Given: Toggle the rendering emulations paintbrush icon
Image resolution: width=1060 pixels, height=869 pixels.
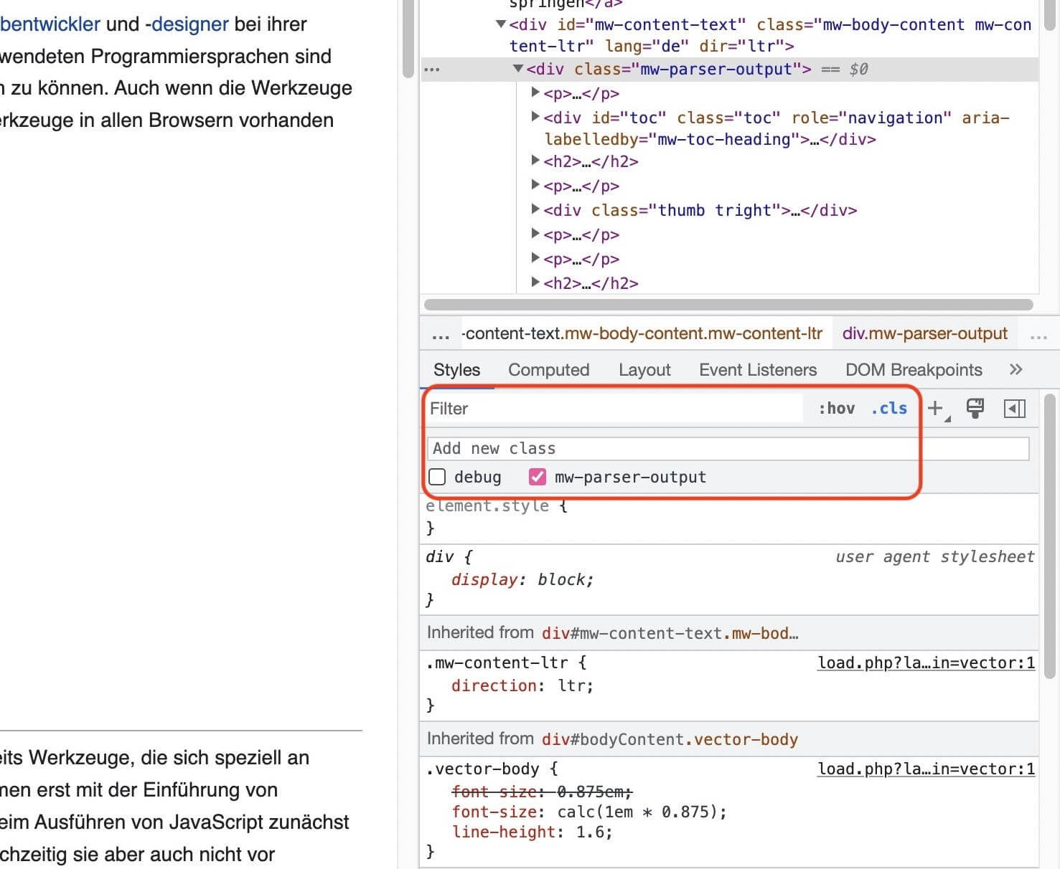Looking at the screenshot, I should (x=975, y=409).
